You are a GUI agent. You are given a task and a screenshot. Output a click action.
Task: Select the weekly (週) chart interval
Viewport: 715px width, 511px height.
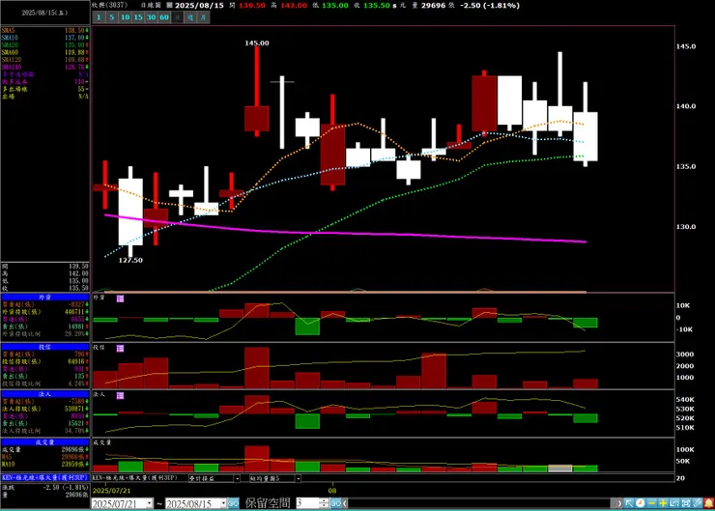190,17
